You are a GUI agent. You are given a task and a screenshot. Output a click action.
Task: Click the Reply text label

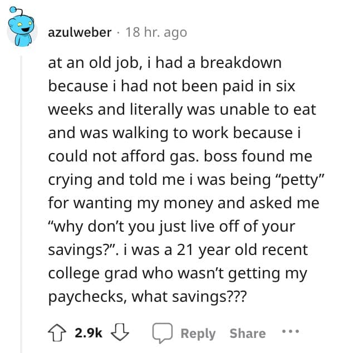coord(198,334)
